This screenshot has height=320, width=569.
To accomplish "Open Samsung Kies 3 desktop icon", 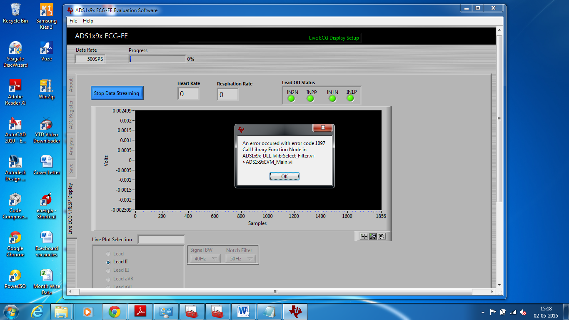I will [46, 16].
